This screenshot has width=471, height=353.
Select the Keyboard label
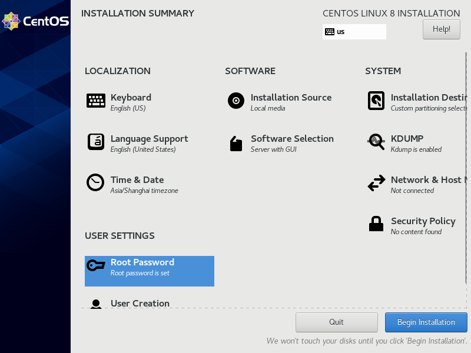[131, 98]
